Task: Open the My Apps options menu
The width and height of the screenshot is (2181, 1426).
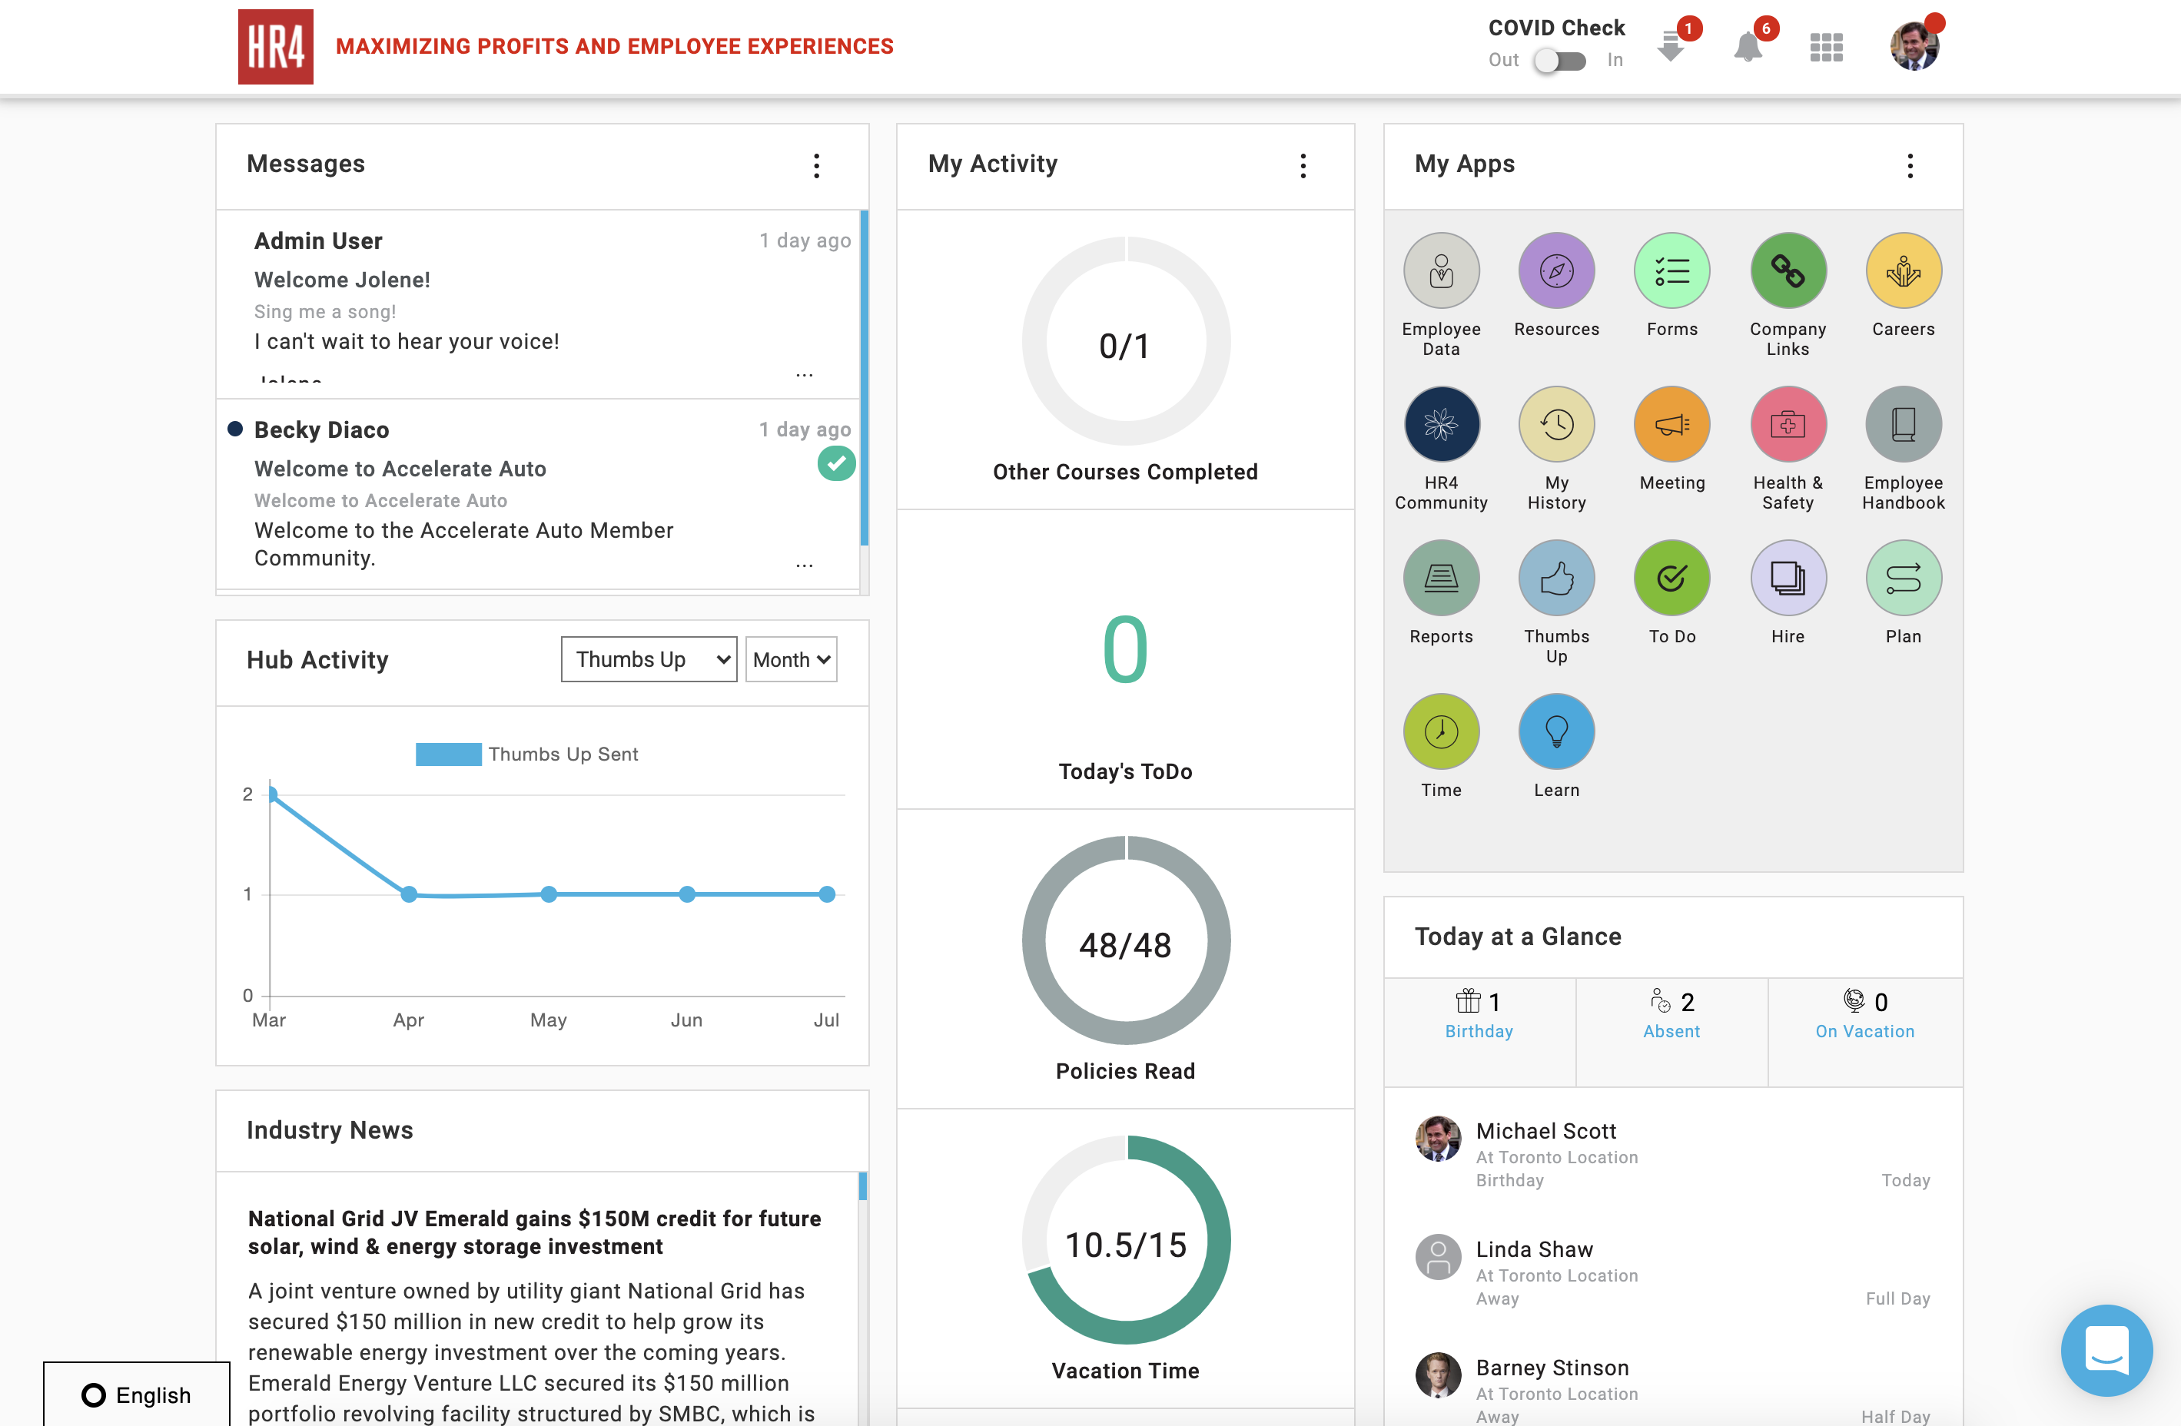Action: [x=1910, y=166]
